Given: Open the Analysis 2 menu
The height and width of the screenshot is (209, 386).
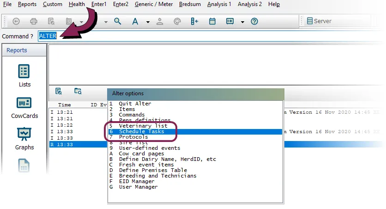Looking at the screenshot, I should (x=250, y=4).
